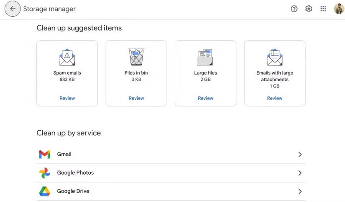Click the Files in bin trash icon
Image resolution: width=345 pixels, height=202 pixels.
[136, 57]
